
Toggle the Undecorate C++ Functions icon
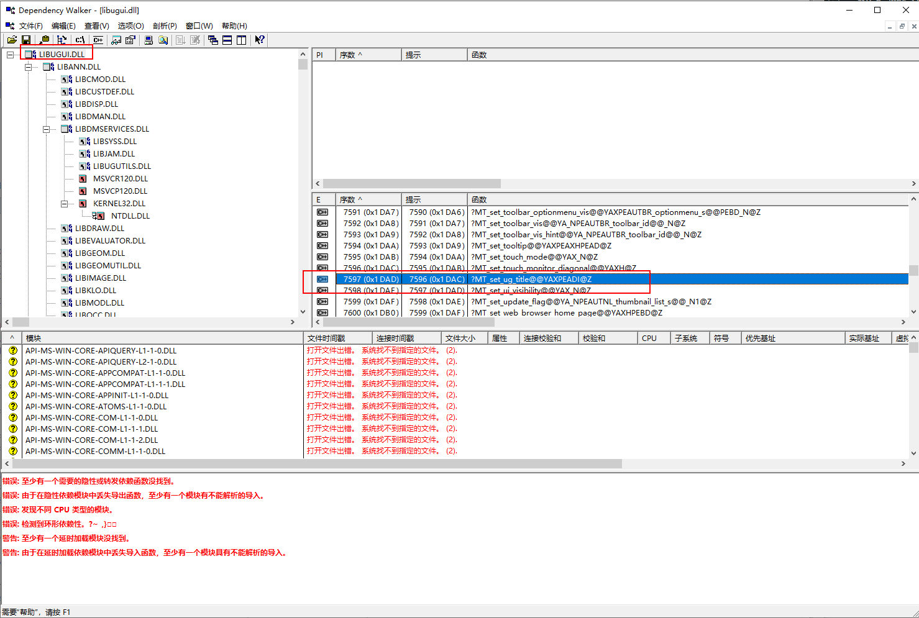tap(98, 40)
